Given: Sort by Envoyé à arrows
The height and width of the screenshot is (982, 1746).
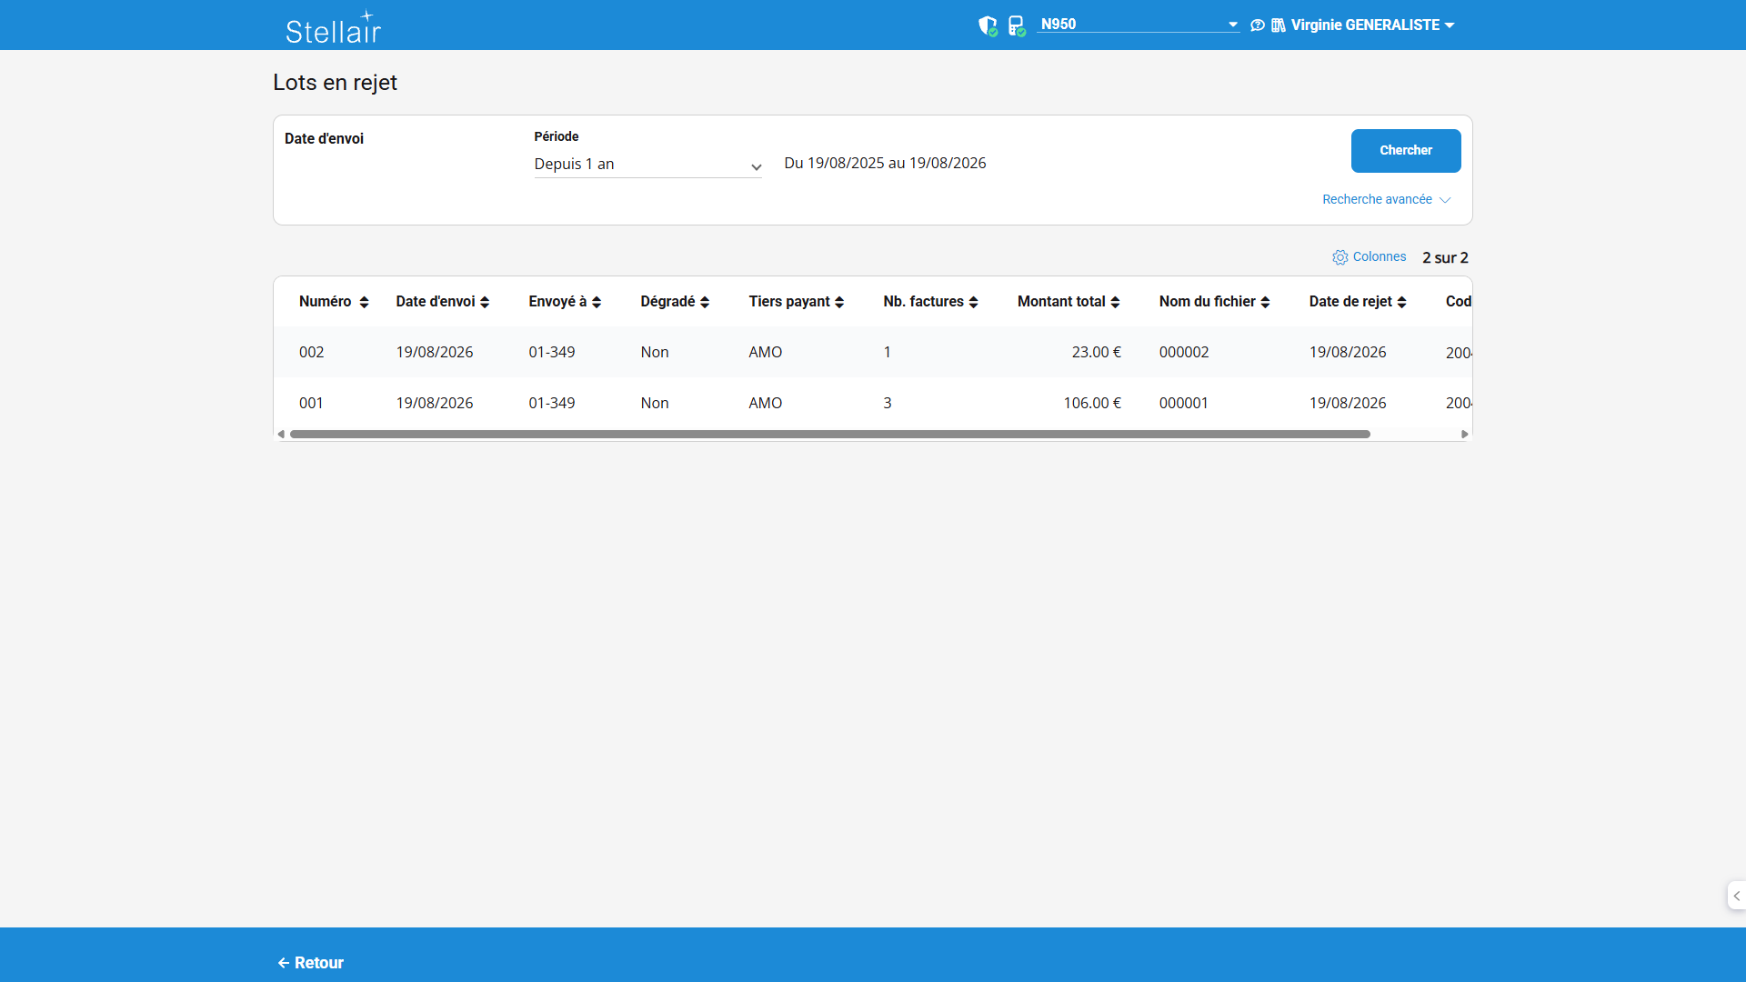Looking at the screenshot, I should [597, 302].
